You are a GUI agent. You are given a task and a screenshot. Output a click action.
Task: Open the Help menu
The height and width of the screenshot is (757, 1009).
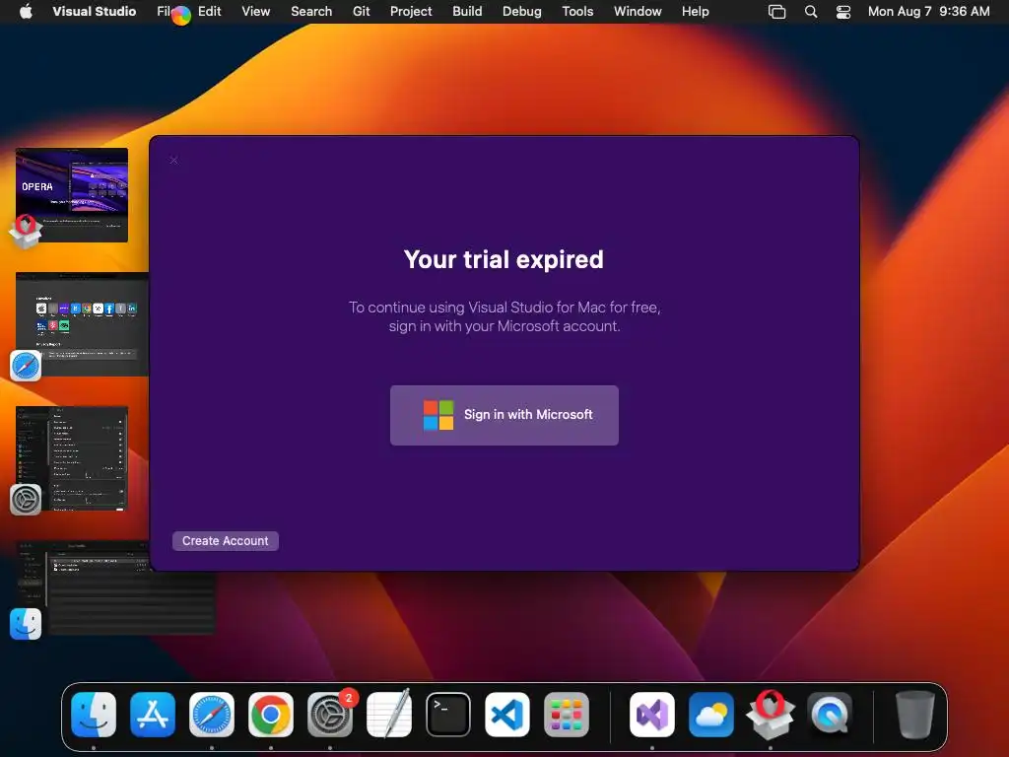(x=695, y=11)
